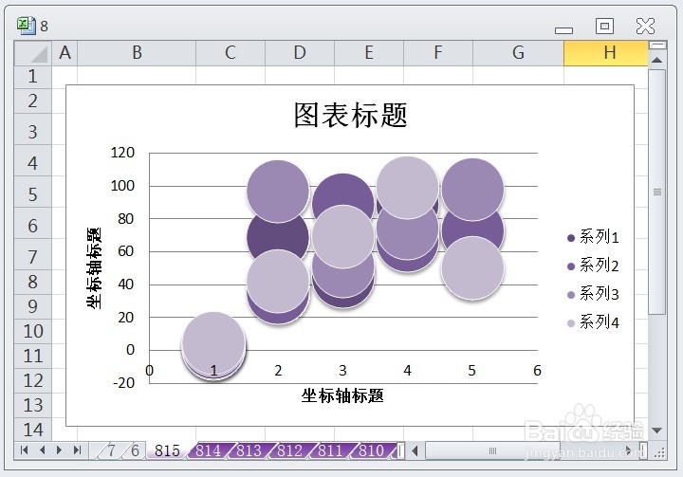The image size is (683, 477).
Task: Select column A header
Action: [x=65, y=53]
